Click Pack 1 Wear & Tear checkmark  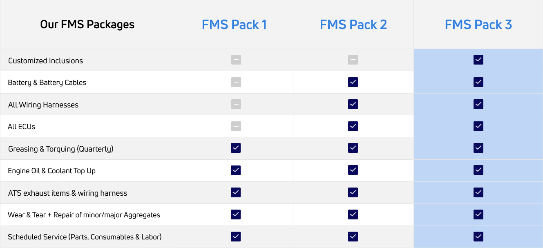(236, 214)
